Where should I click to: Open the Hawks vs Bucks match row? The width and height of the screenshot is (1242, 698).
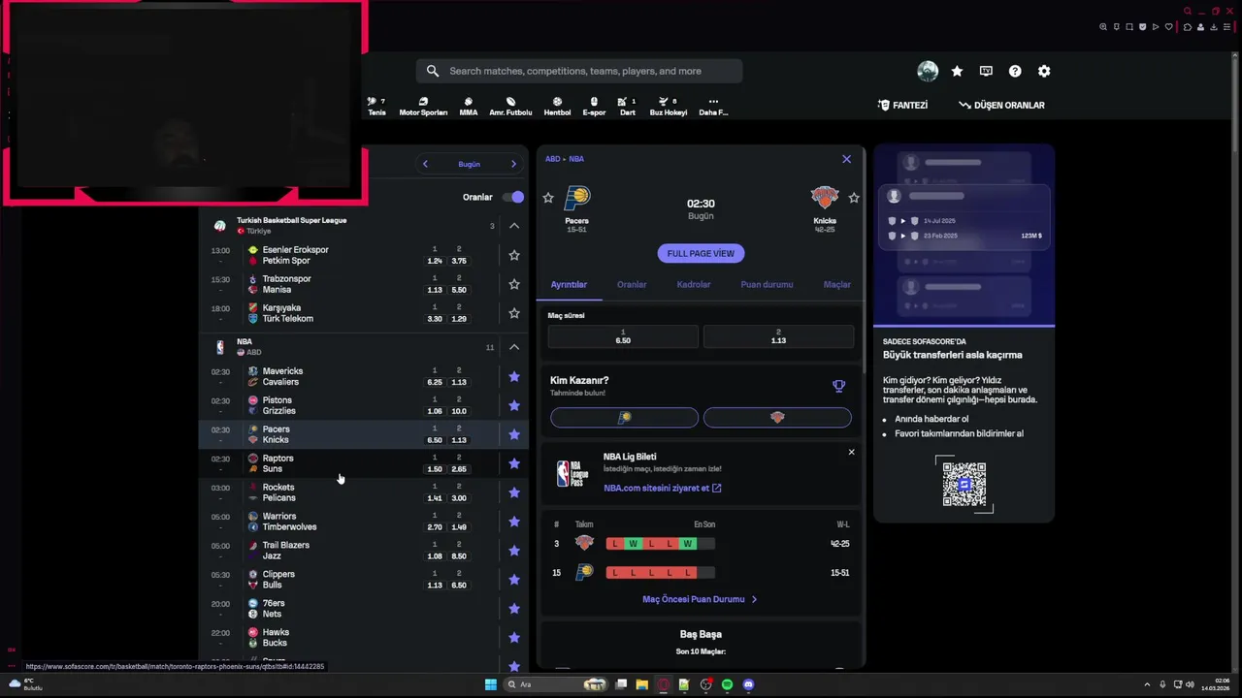click(364, 638)
